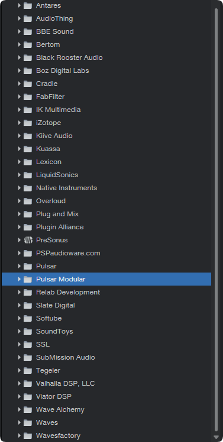Select the LiquidSonics entry
Screen dimensions: 223x442
click(106, 175)
